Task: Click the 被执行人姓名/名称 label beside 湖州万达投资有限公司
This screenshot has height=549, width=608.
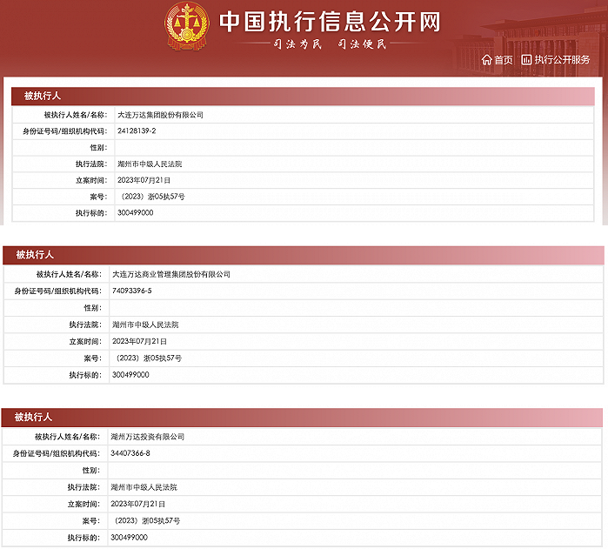Action: [68, 437]
